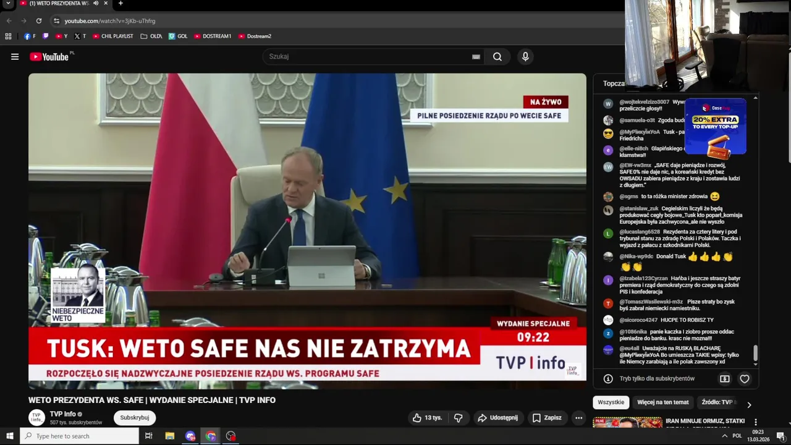791x445 pixels.
Task: Share the video via Udostępnij
Action: coord(497,418)
